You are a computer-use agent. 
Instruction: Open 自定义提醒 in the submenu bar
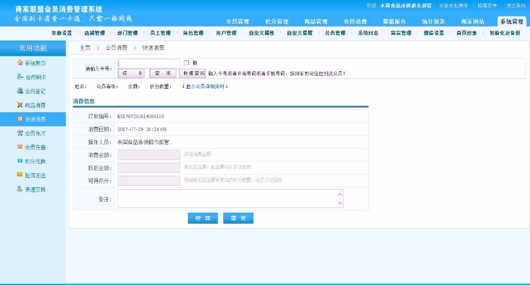pos(300,33)
